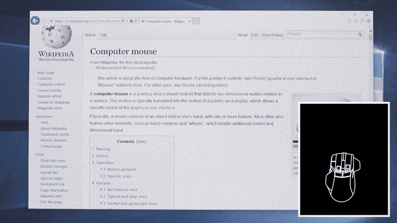This screenshot has width=397, height=223.
Task: Click inside the Wikipedia Search field
Action: pos(322,34)
